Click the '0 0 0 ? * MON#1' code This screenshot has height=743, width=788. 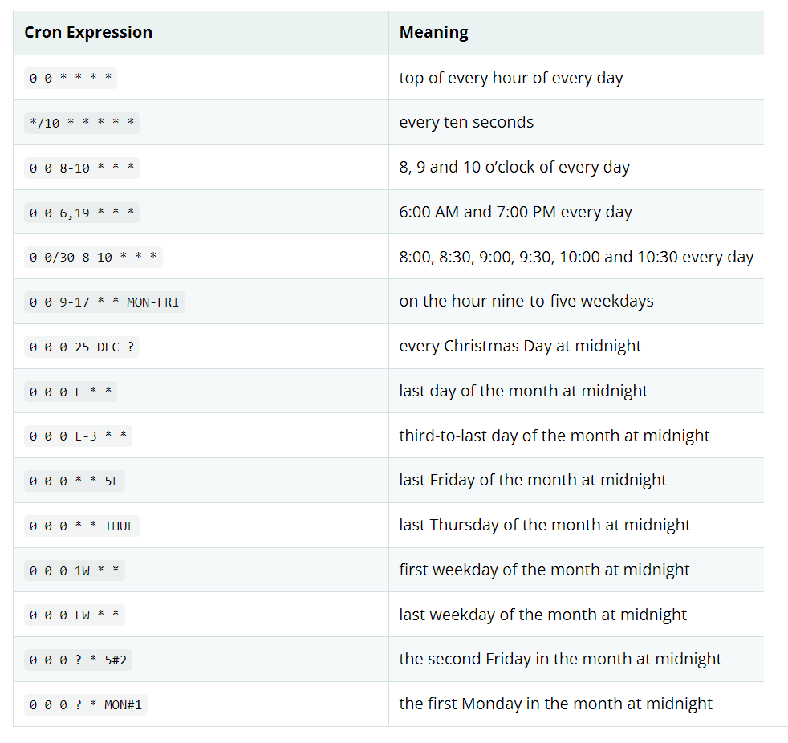(85, 704)
